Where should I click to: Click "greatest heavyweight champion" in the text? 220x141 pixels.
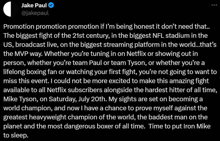50,117
